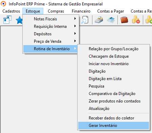Viewport: 152px width, 133px height.
Task: Close the open Estoque menu
Action: (x=33, y=11)
